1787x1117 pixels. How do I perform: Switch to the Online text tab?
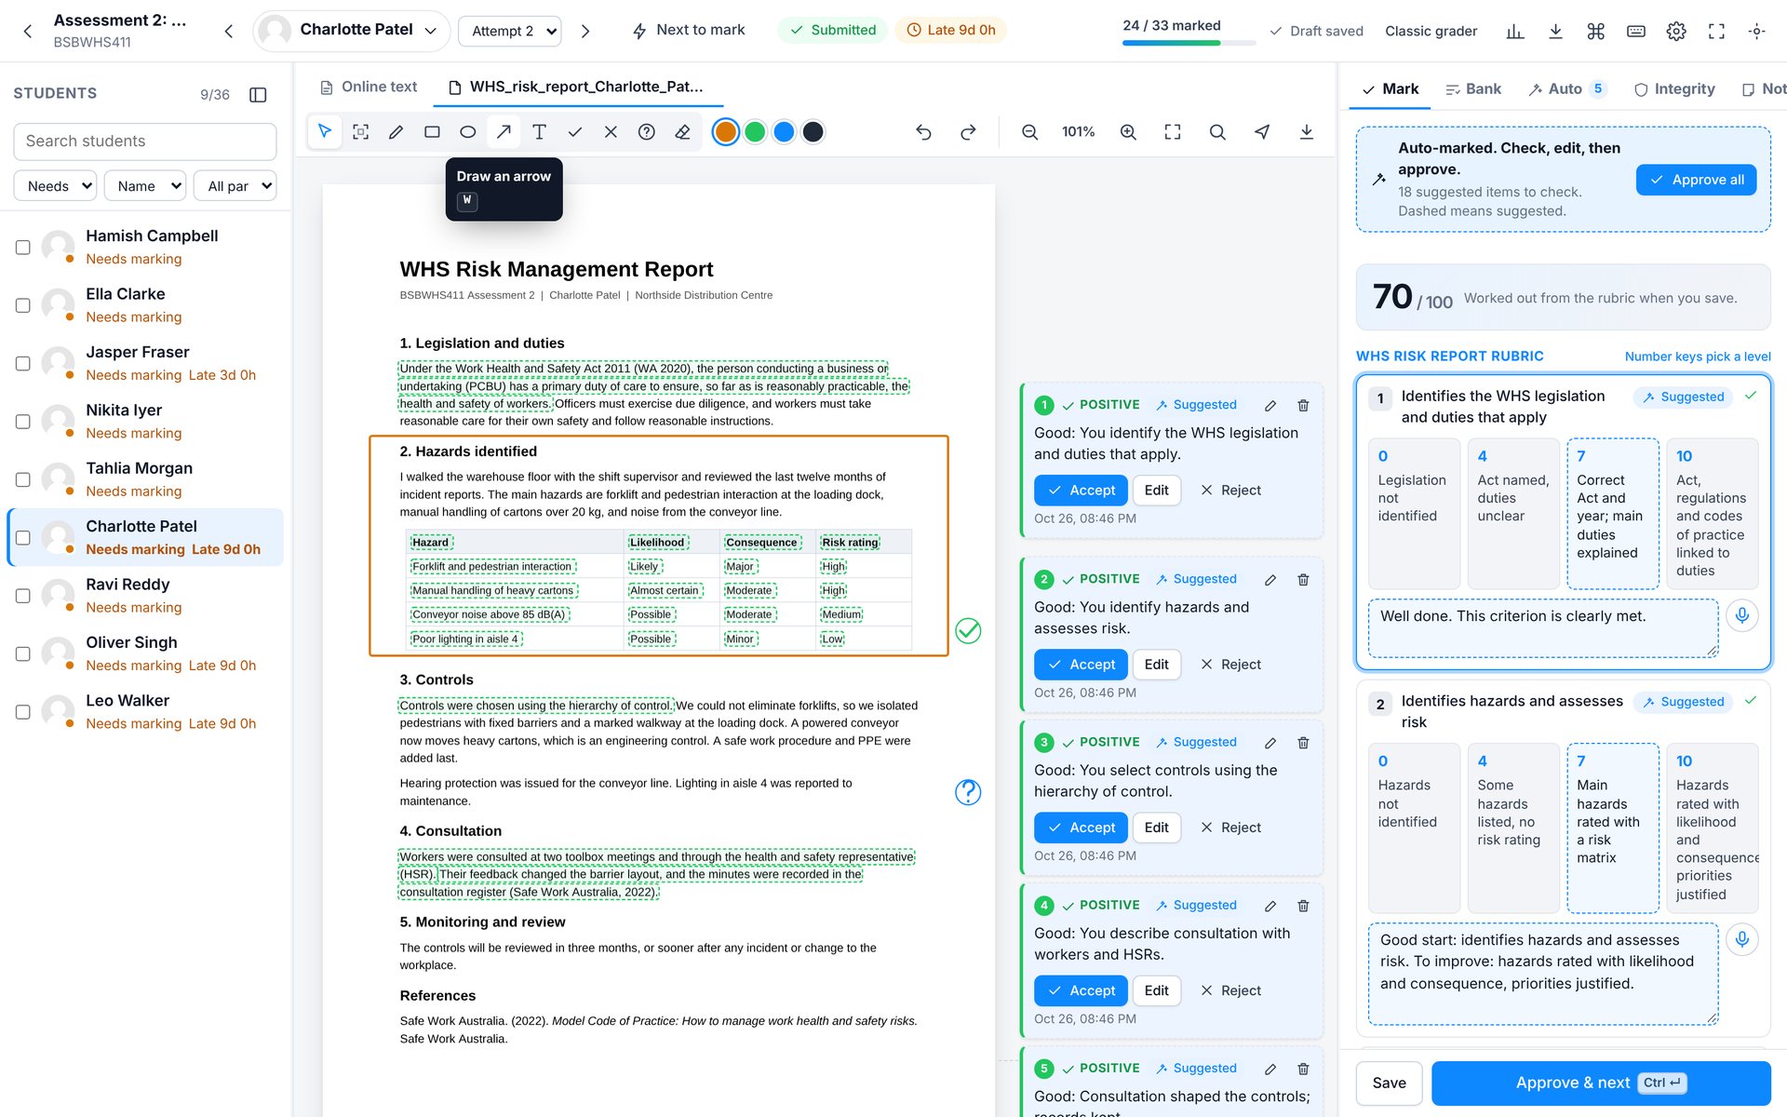(369, 87)
